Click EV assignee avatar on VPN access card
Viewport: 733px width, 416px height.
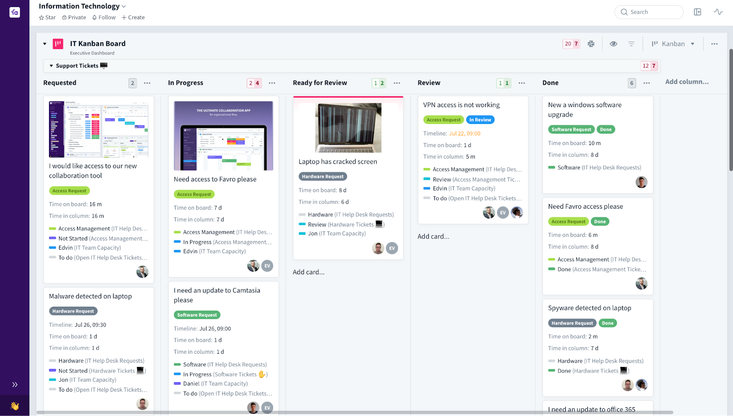click(503, 212)
